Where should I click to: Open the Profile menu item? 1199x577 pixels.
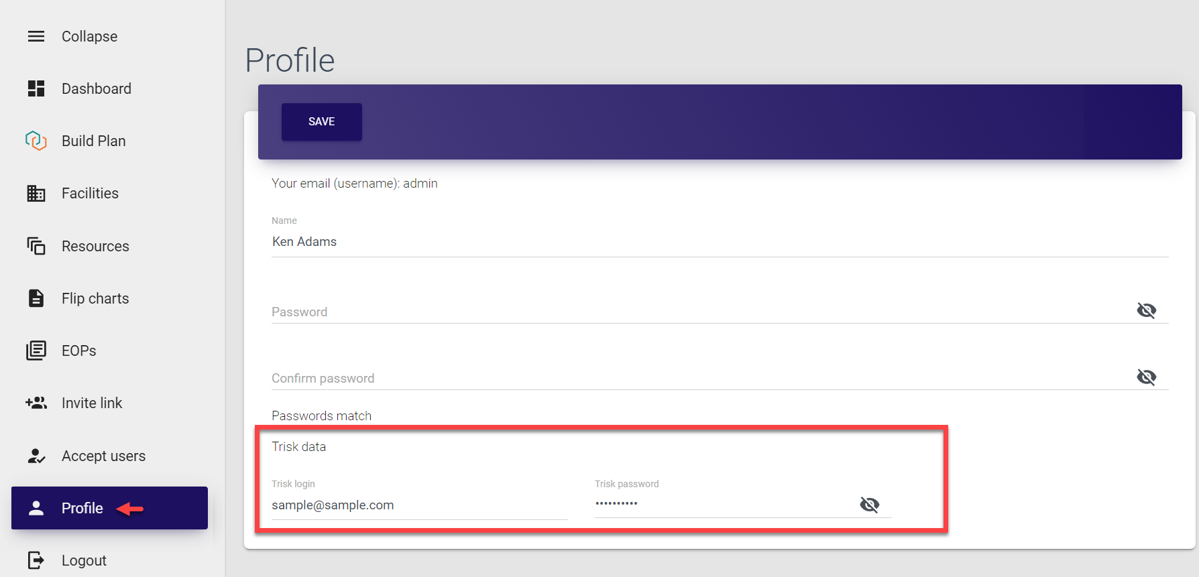pos(82,508)
